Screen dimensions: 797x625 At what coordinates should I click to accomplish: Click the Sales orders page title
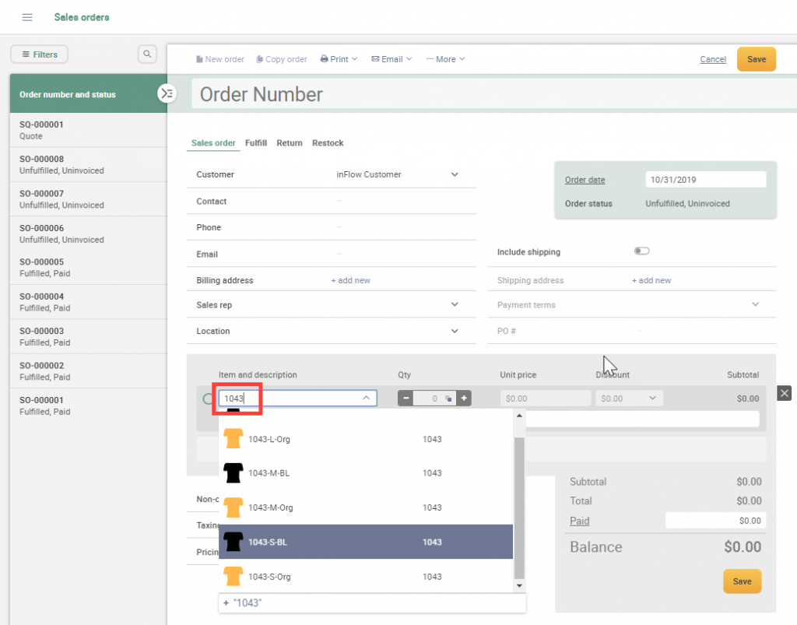pyautogui.click(x=82, y=17)
